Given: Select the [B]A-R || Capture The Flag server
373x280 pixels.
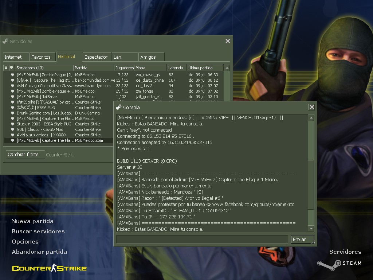Looking at the screenshot, I should click(x=114, y=80).
